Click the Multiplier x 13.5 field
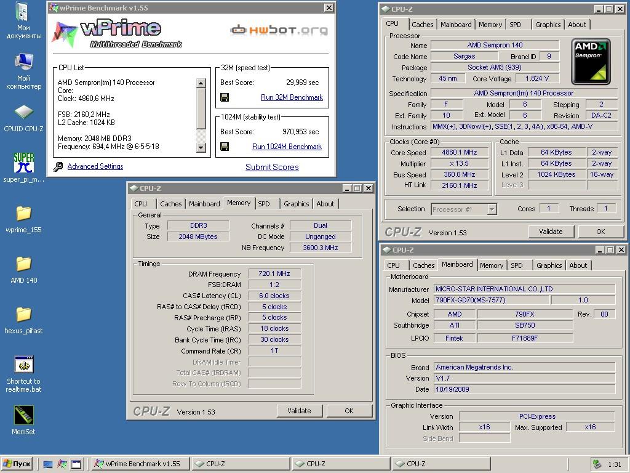Screen dimensions: 630x473 [459, 163]
